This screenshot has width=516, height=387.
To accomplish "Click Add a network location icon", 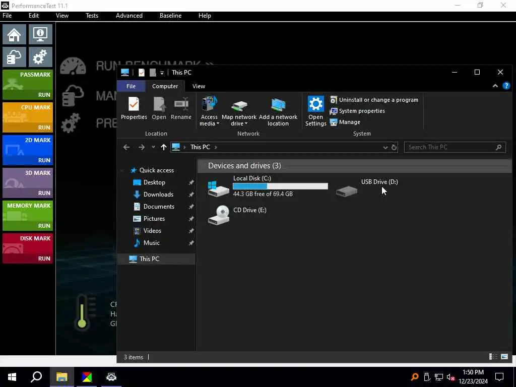I will coord(278,111).
